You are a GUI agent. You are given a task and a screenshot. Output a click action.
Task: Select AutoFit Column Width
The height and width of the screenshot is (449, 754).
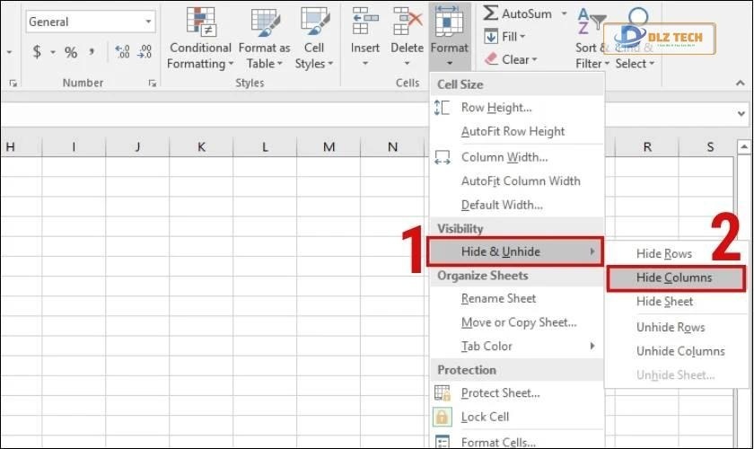tap(520, 180)
